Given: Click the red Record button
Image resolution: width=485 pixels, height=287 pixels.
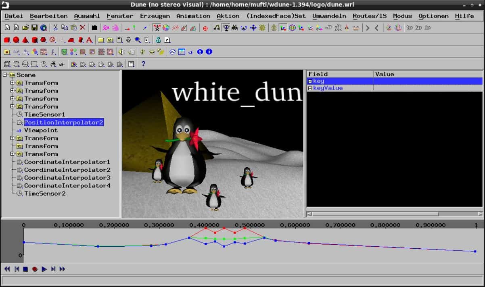Looking at the screenshot, I should (x=35, y=269).
